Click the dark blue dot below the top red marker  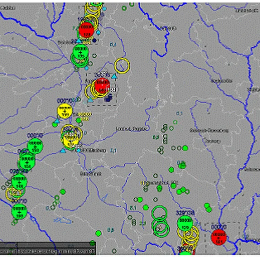(94, 40)
